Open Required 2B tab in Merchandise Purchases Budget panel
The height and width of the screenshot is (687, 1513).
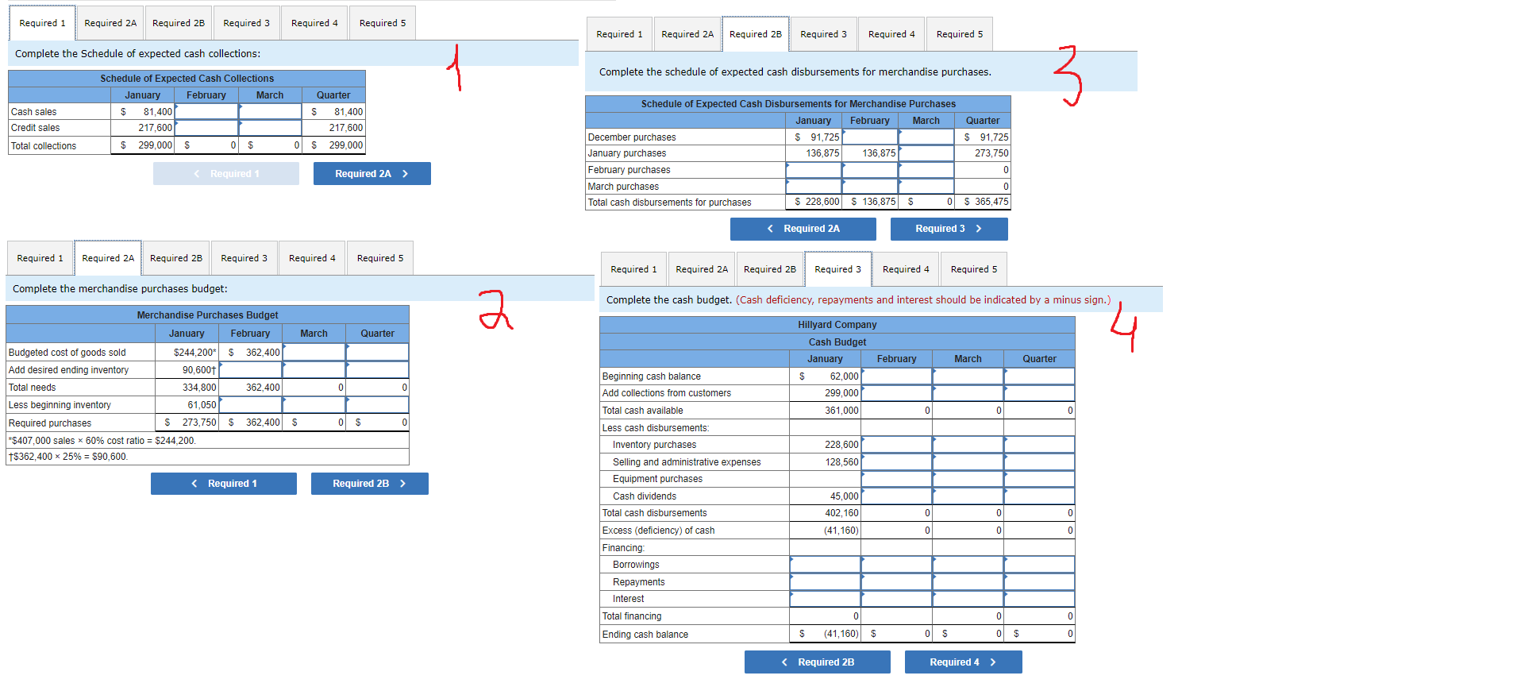tap(176, 258)
